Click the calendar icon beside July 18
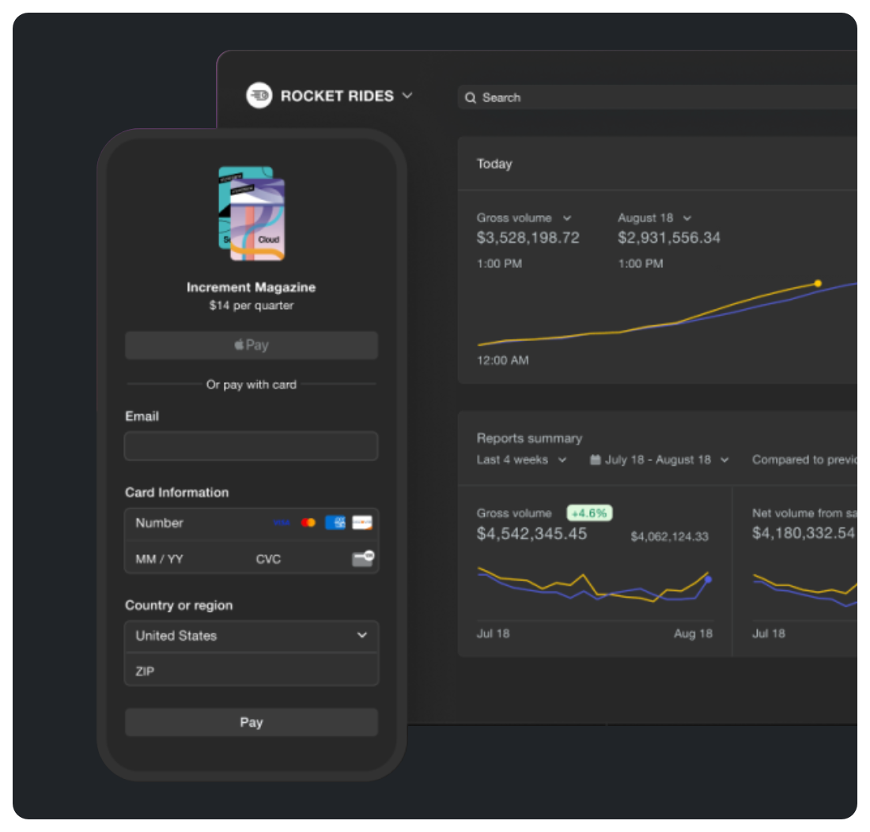The width and height of the screenshot is (870, 832). pos(595,459)
